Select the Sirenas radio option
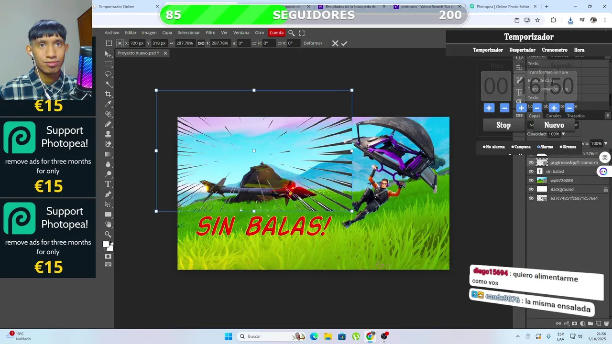The image size is (612, 344). [561, 147]
